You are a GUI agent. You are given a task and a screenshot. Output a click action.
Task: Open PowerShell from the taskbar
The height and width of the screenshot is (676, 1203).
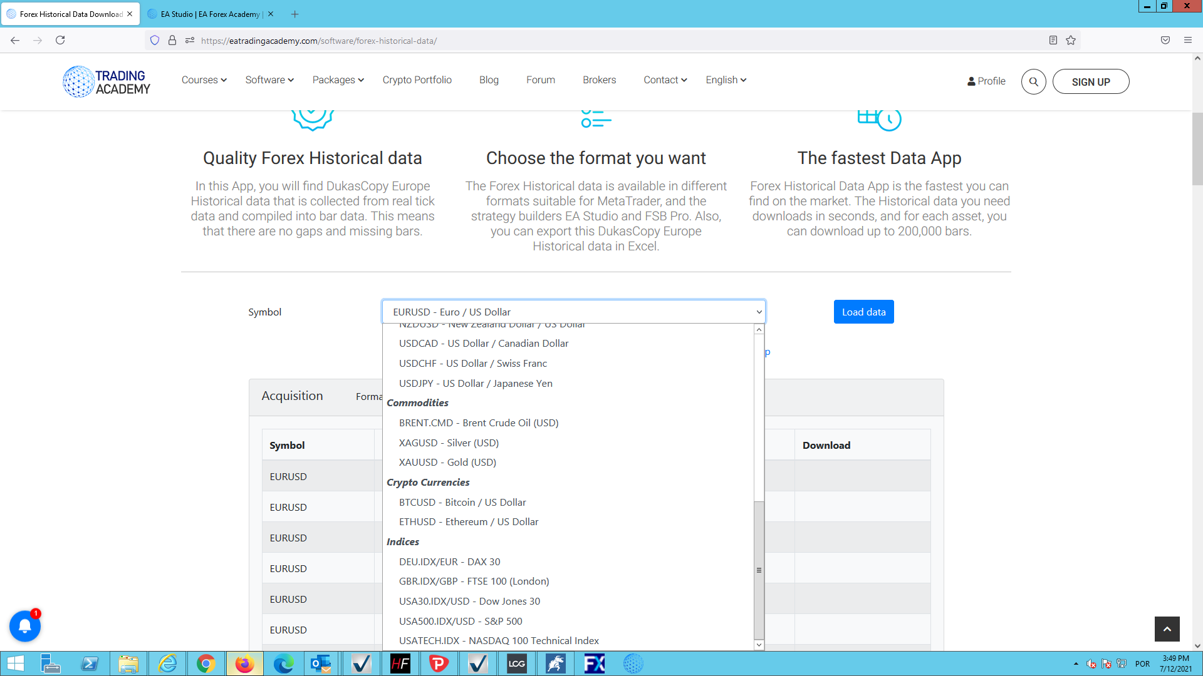[x=90, y=663]
